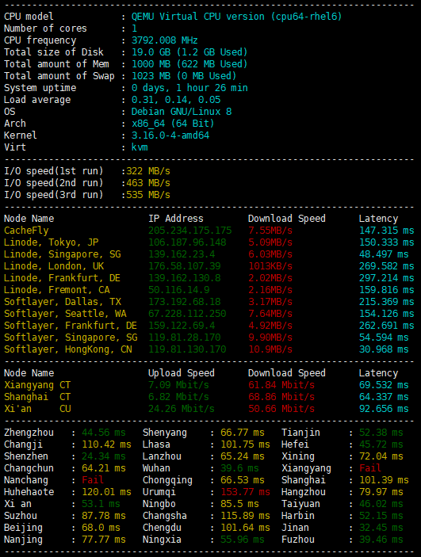Click the Debian GNU/Linux 8 OS text
Screen dimensions: 421x557
182,112
